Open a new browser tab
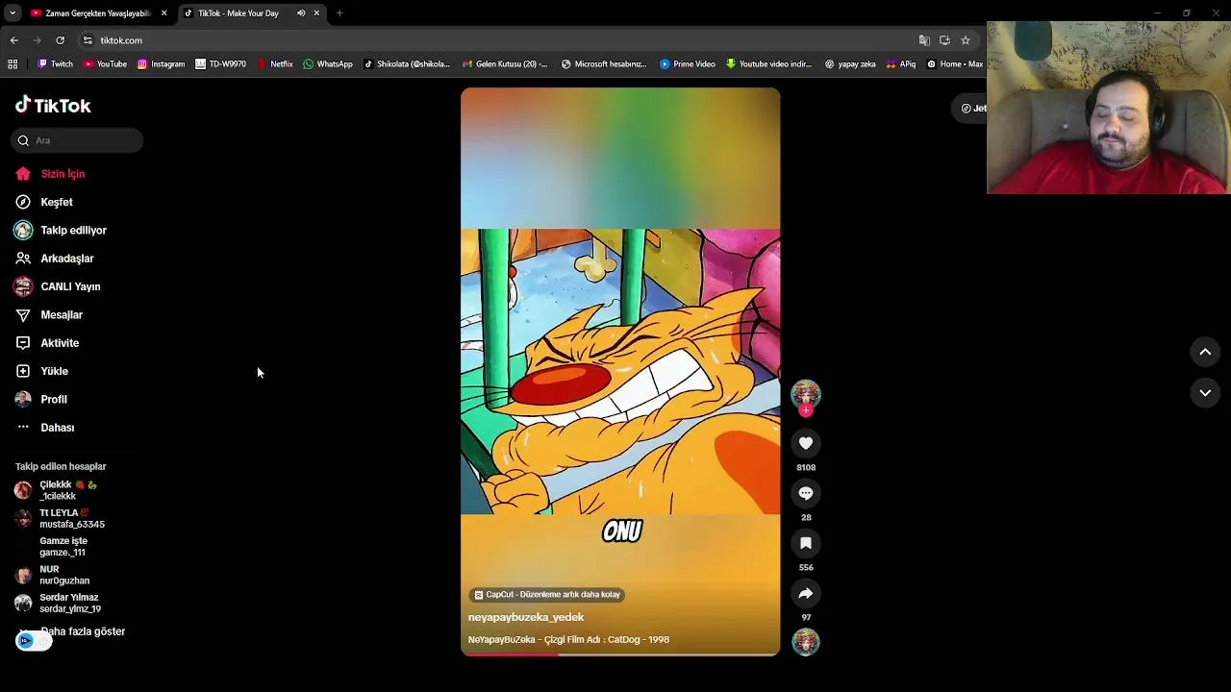Image resolution: width=1231 pixels, height=692 pixels. pos(339,13)
